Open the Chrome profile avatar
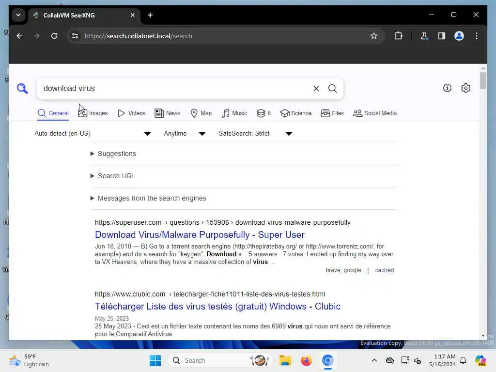 [459, 36]
